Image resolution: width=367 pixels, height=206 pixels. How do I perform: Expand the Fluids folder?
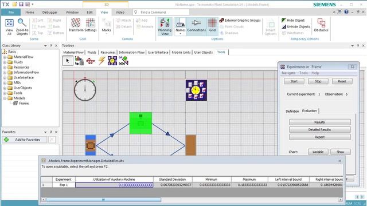click(5, 62)
